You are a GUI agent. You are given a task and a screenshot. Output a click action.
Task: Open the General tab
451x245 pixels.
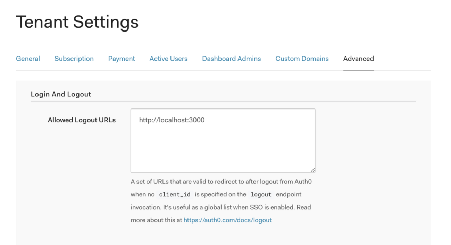tap(28, 59)
